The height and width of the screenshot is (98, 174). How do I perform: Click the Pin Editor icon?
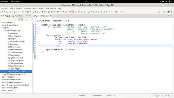pos(116,12)
